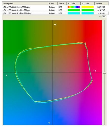Screen dimensions: 109x127
Task: Change cyan 3D color swatch of inktec280silky
Action: (74, 13)
